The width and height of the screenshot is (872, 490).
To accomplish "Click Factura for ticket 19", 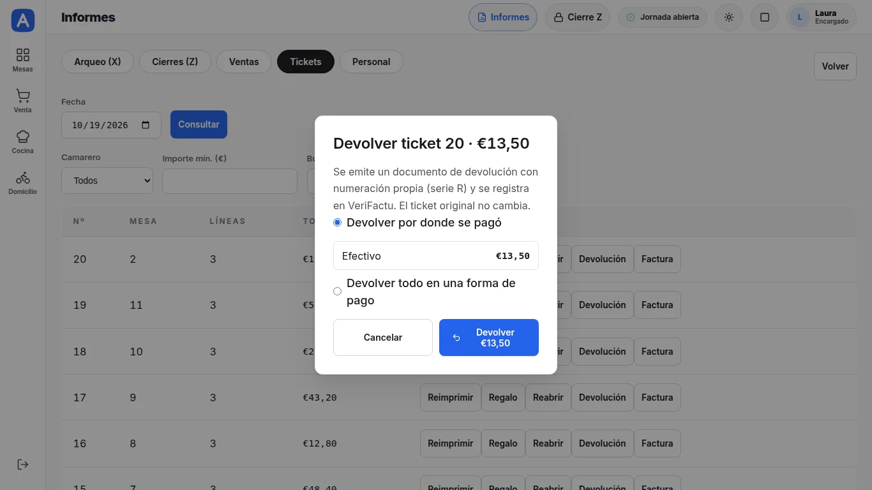I will tap(658, 305).
